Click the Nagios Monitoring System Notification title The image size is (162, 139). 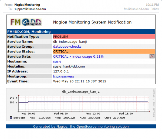[92, 22]
